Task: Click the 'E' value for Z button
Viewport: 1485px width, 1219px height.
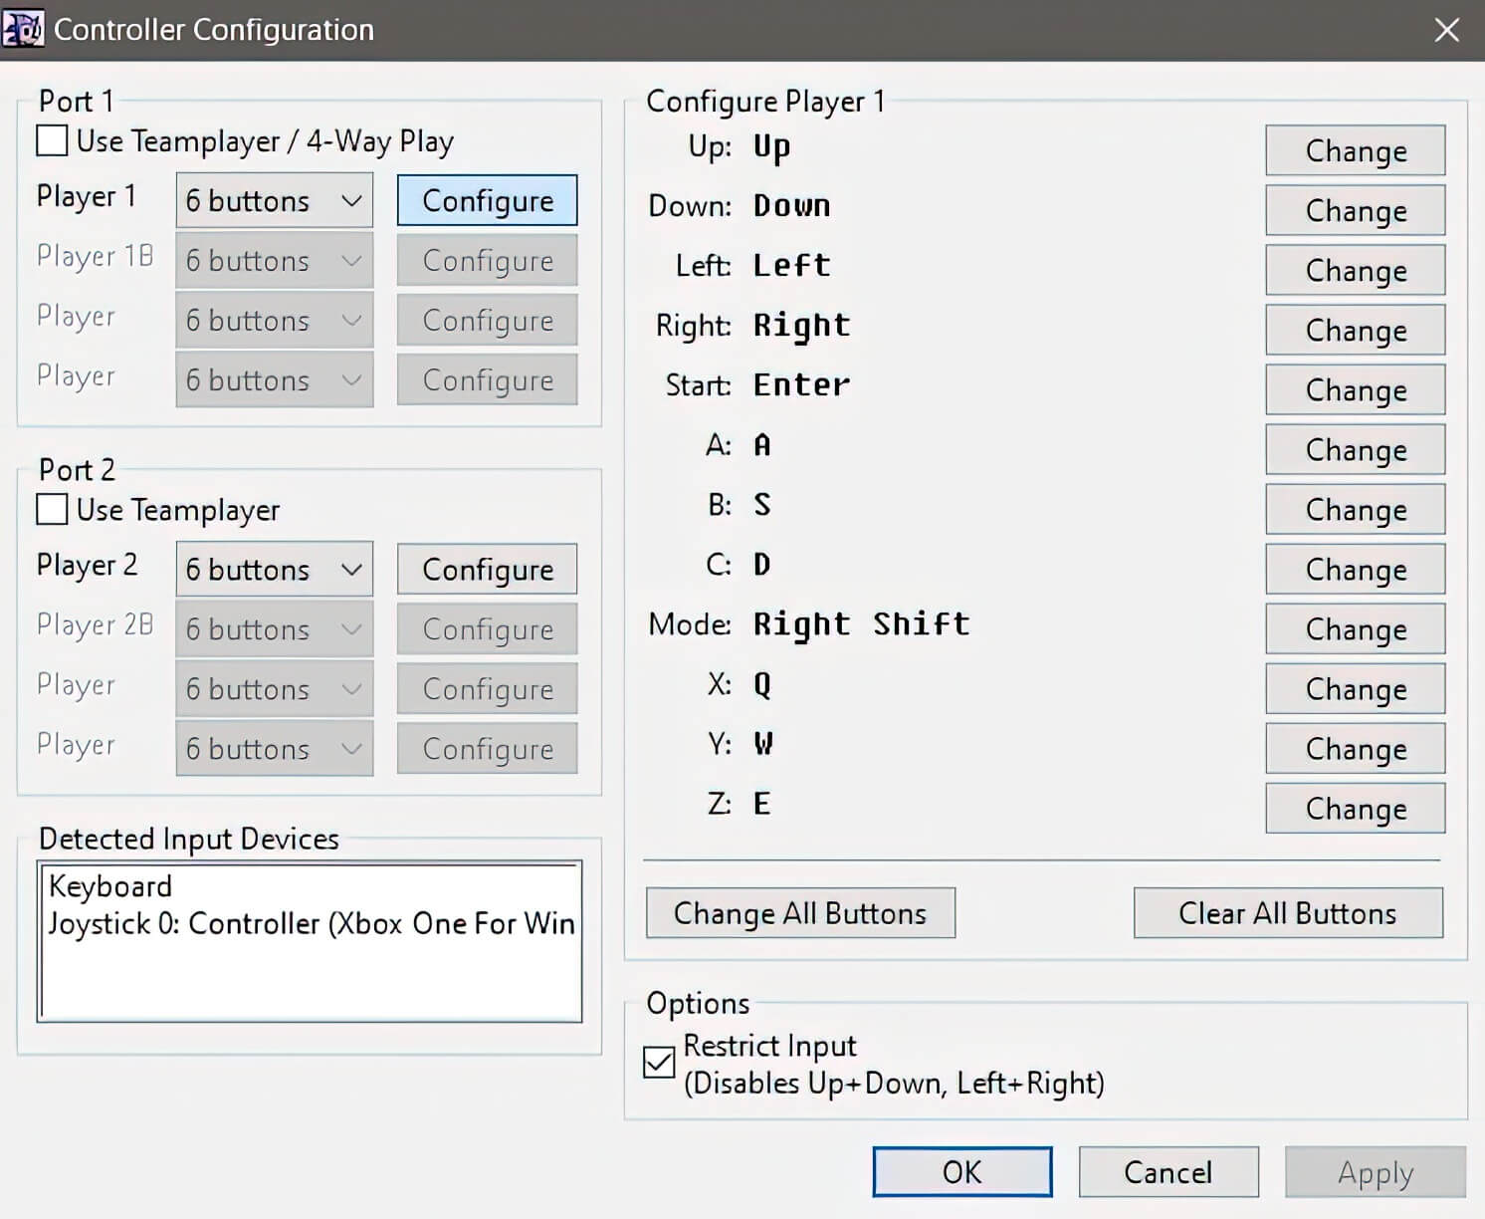Action: pyautogui.click(x=762, y=803)
